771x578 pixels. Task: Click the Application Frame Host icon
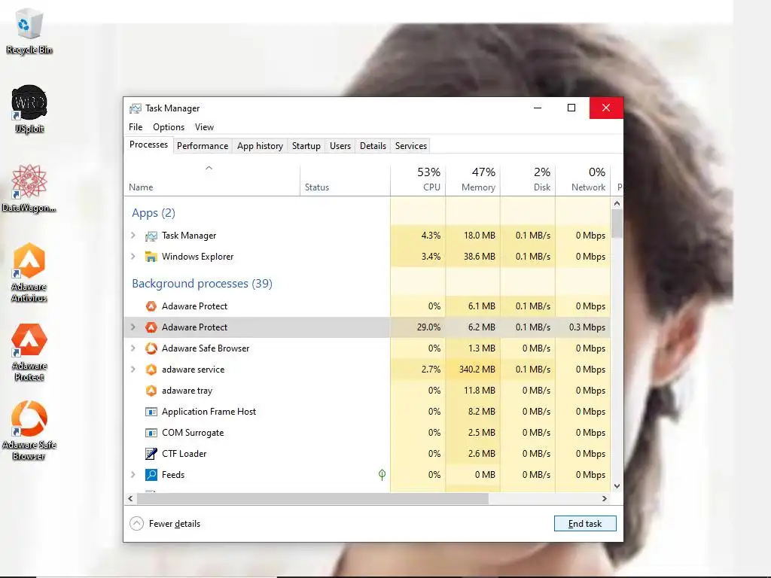151,412
